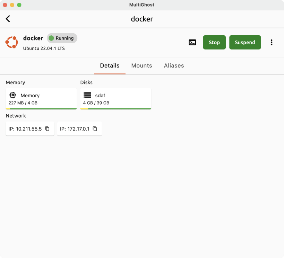Suspend the docker instance
Image resolution: width=284 pixels, height=258 pixels.
(245, 42)
